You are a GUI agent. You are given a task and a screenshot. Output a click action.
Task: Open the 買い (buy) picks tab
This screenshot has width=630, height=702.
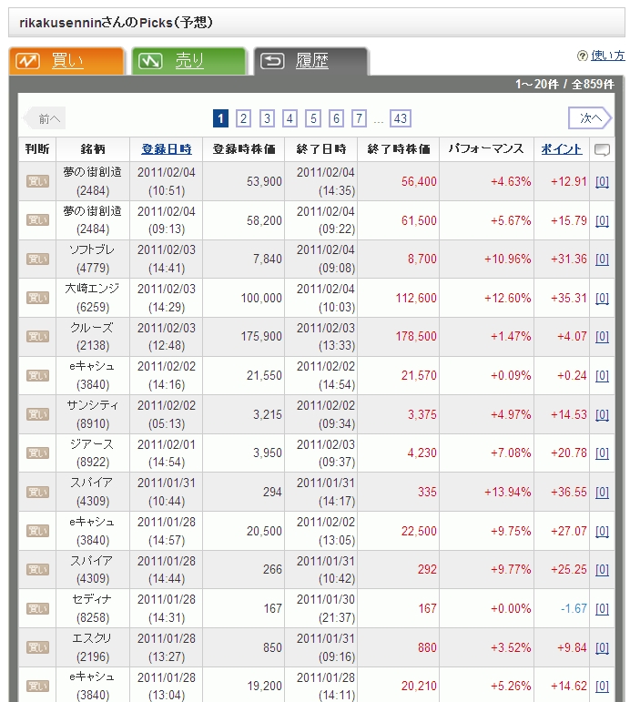pyautogui.click(x=66, y=61)
